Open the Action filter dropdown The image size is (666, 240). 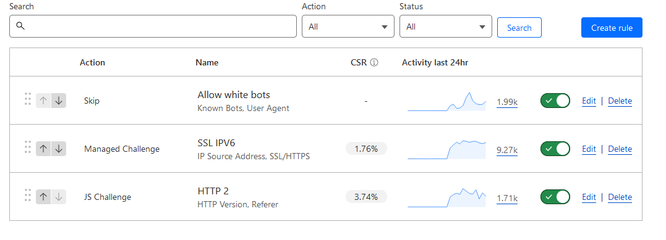click(x=348, y=27)
